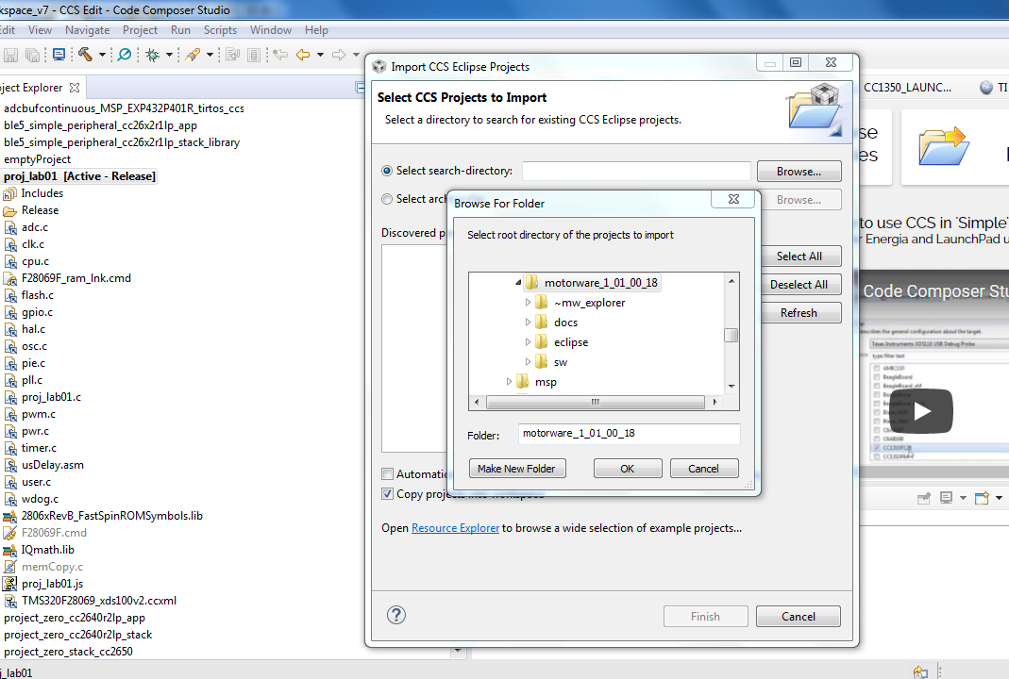Click Cancel in Browse For Folder
Screen dimensions: 1009x679
click(704, 469)
